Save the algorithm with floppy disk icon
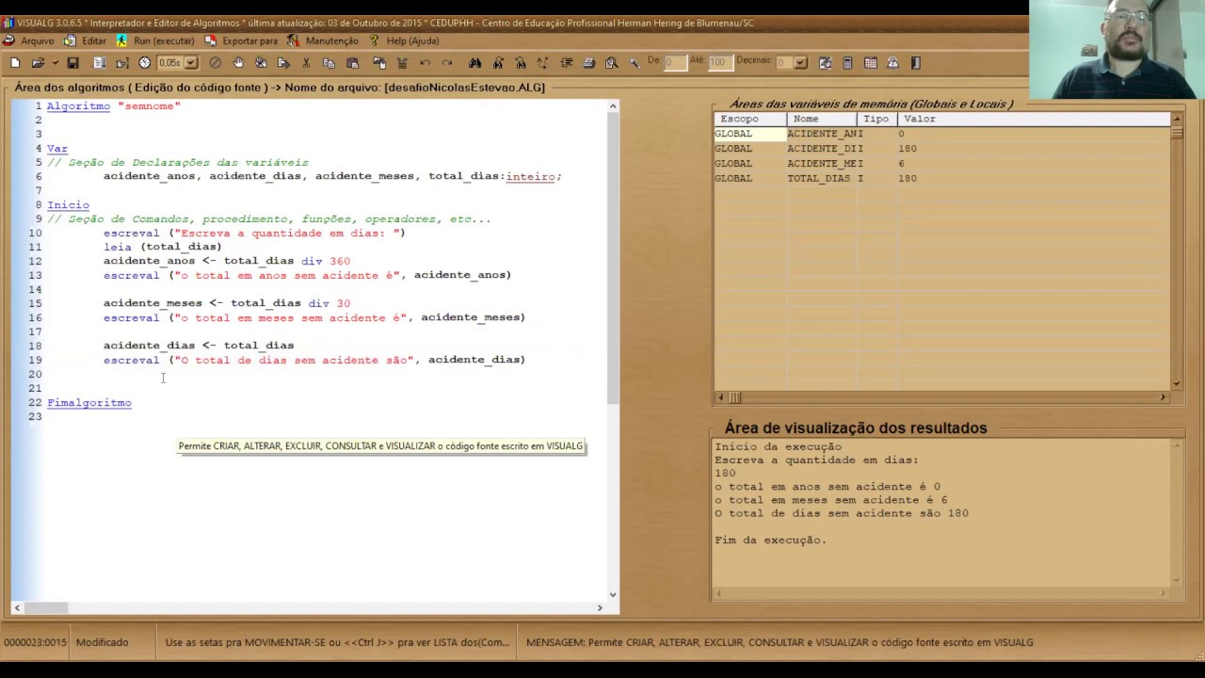 click(x=72, y=63)
